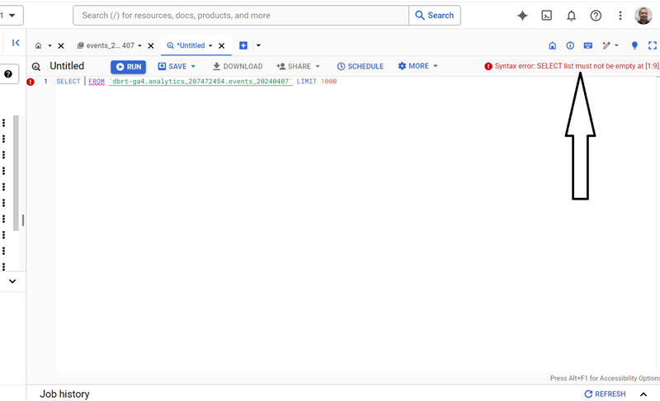Image resolution: width=660 pixels, height=401 pixels.
Task: Open the SCHEDULE option
Action: [x=361, y=67]
